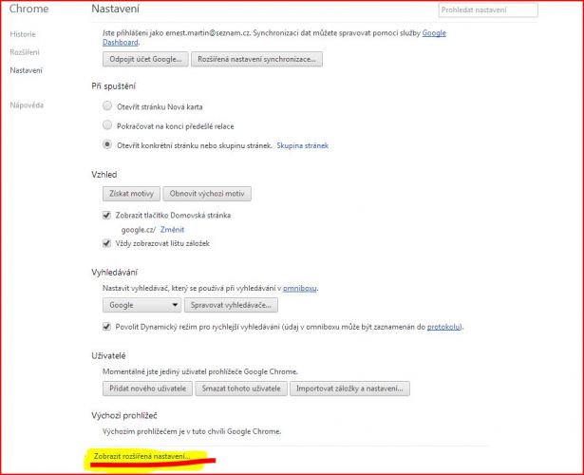The height and width of the screenshot is (475, 584).
Task: Click the Uživatelé section heading
Action: point(108,356)
